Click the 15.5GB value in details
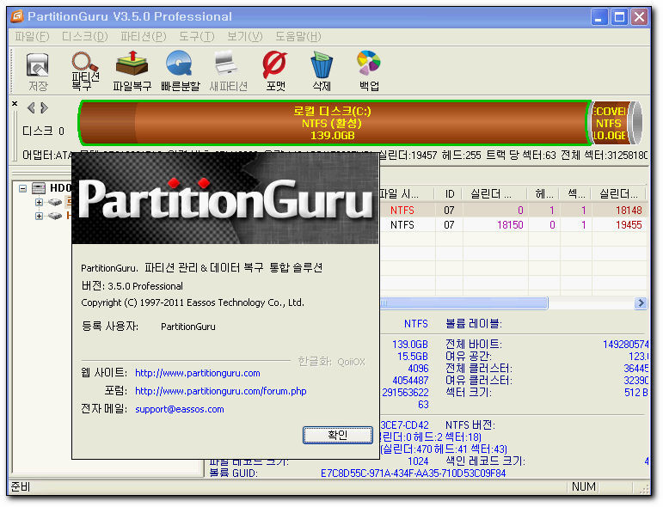This screenshot has height=507, width=663. point(413,357)
